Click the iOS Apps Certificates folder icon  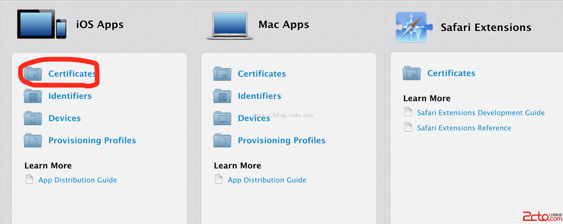(33, 74)
